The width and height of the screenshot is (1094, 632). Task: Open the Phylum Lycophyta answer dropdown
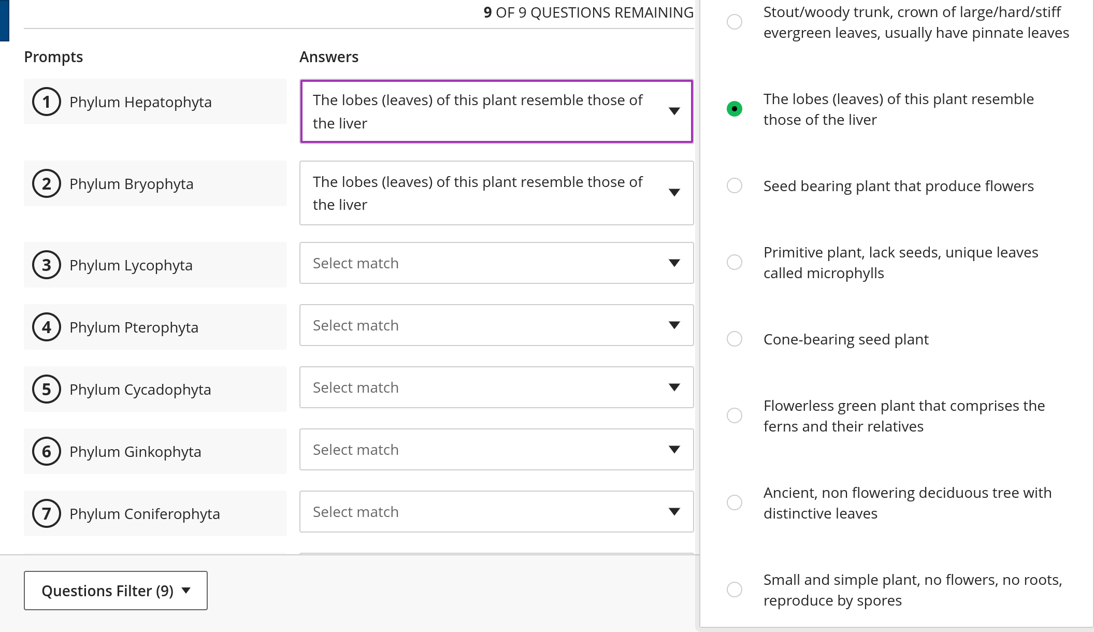click(496, 263)
